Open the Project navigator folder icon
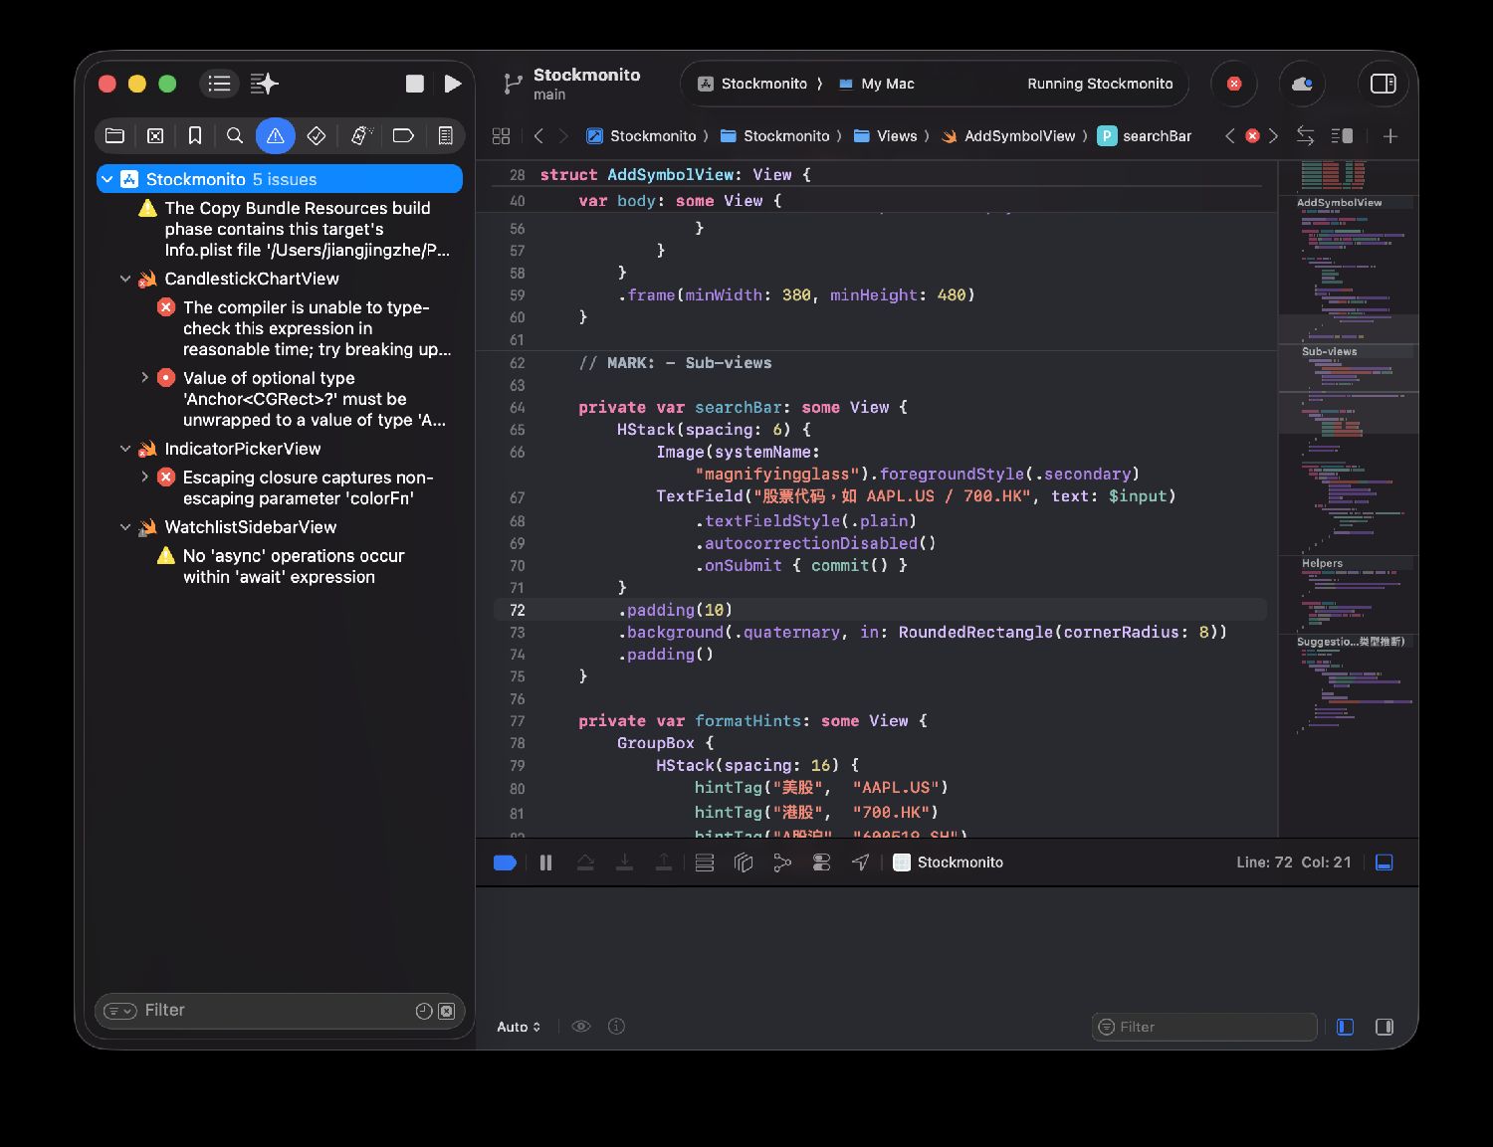 pyautogui.click(x=114, y=135)
